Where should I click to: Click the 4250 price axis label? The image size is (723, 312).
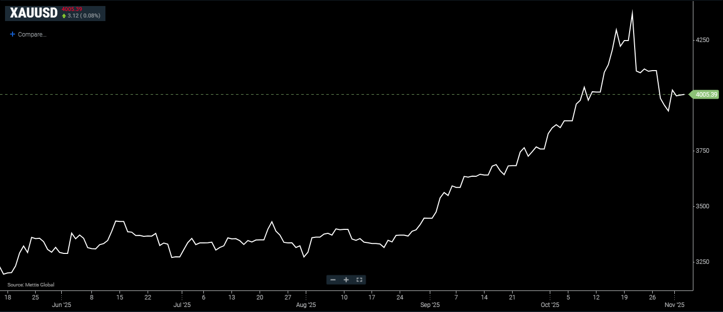click(x=703, y=40)
